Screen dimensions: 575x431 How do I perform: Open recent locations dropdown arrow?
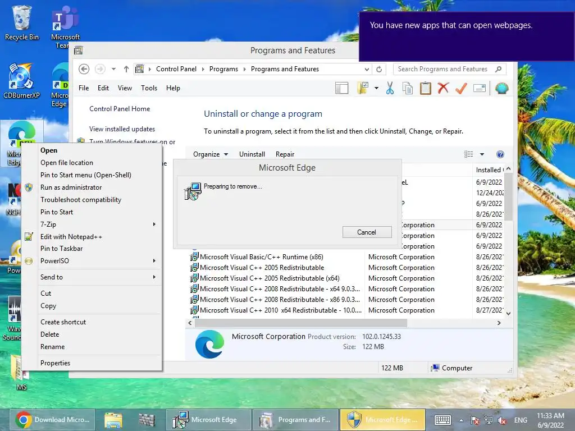click(x=113, y=69)
